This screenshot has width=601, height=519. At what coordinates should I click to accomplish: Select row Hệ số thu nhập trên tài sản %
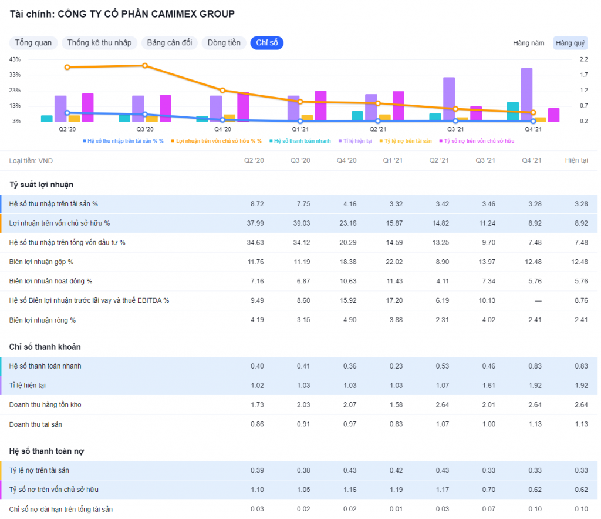pos(299,204)
